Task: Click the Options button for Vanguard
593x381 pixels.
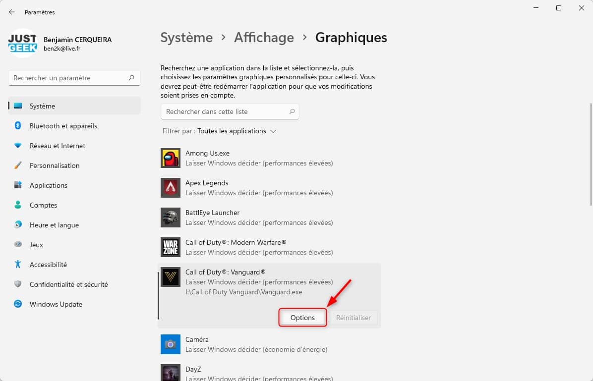Action: [x=302, y=318]
